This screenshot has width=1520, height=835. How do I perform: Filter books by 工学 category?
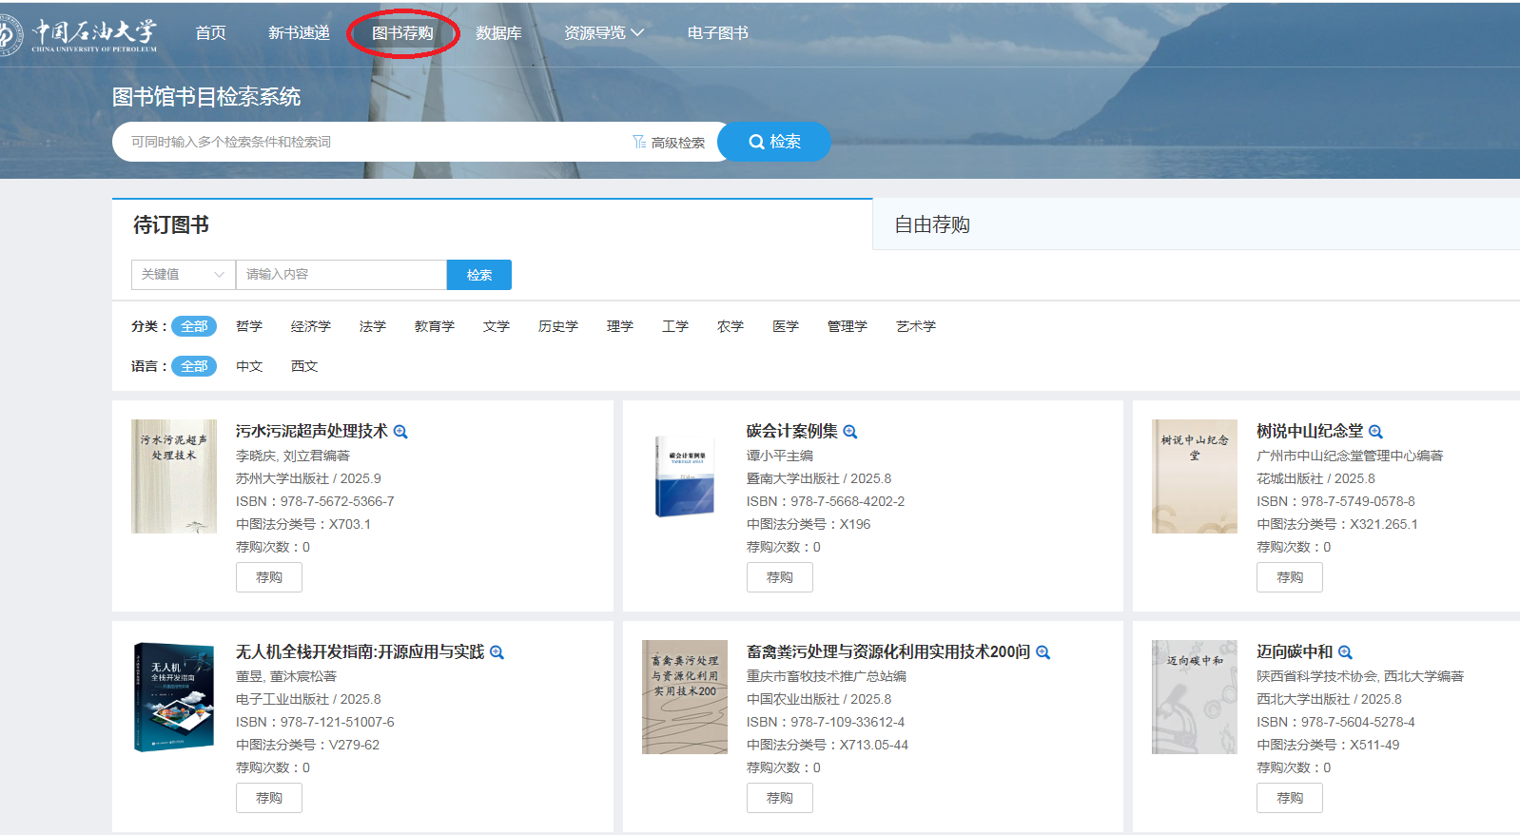click(675, 326)
